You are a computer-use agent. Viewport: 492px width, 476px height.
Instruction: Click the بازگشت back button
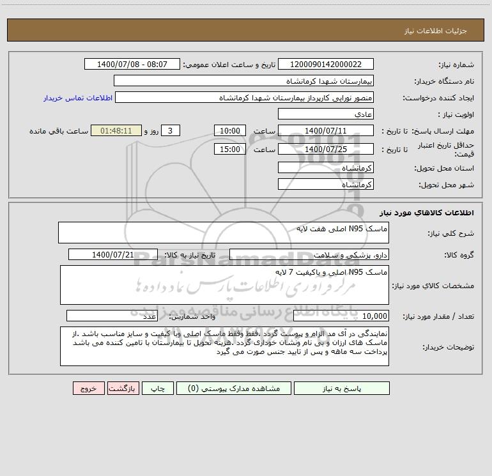pos(123,388)
